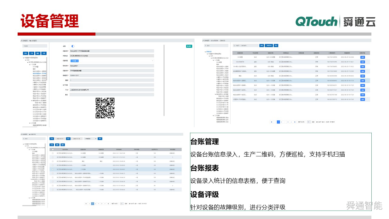Click the panel icon before 设备评级 breadcrumb

coord(29,135)
